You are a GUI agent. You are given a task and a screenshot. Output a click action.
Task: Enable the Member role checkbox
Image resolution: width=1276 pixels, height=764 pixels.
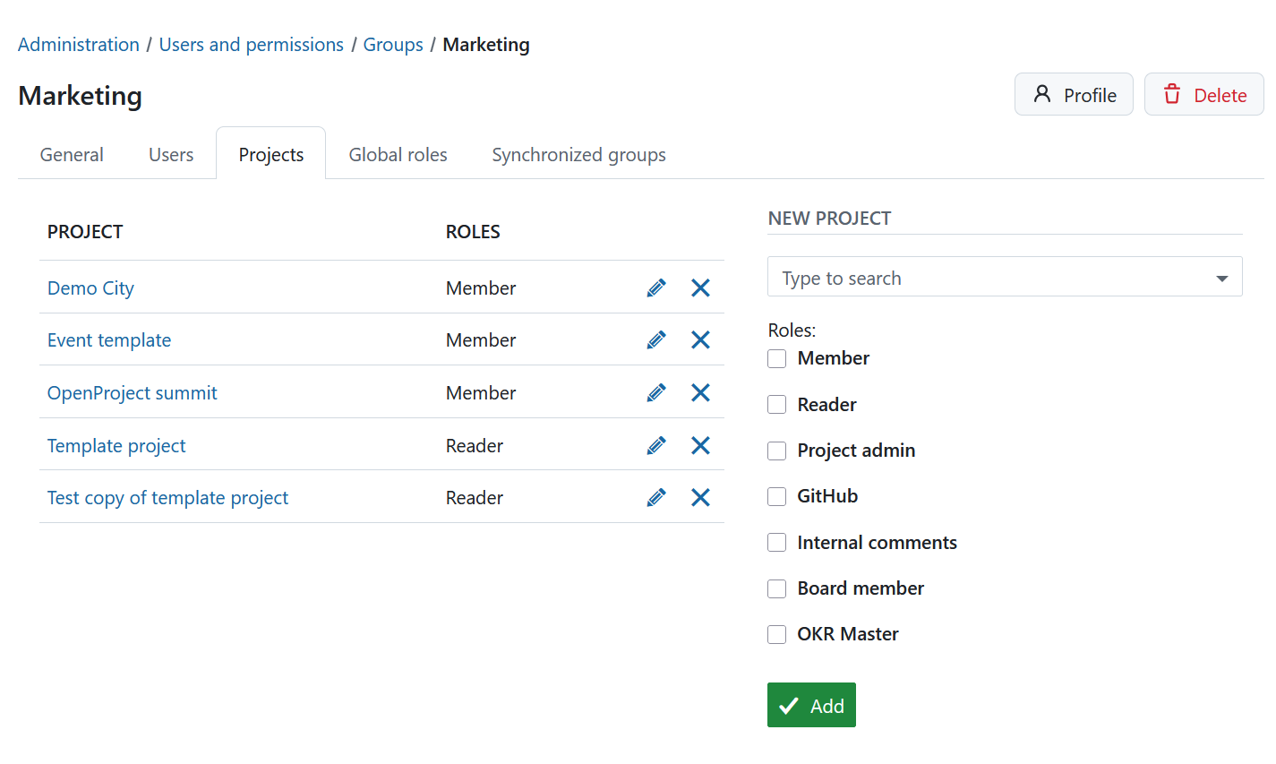776,358
